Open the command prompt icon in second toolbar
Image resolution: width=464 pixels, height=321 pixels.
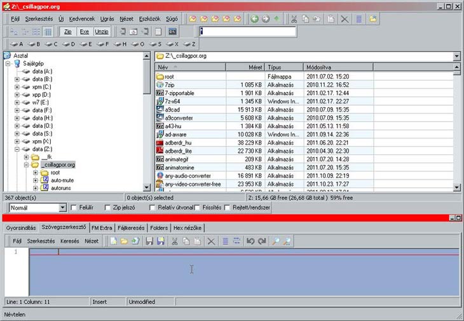coord(172,31)
